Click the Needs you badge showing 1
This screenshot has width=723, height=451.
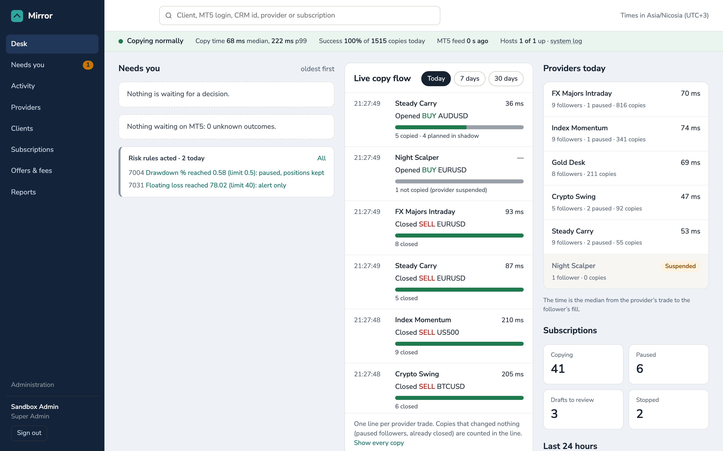tap(88, 65)
